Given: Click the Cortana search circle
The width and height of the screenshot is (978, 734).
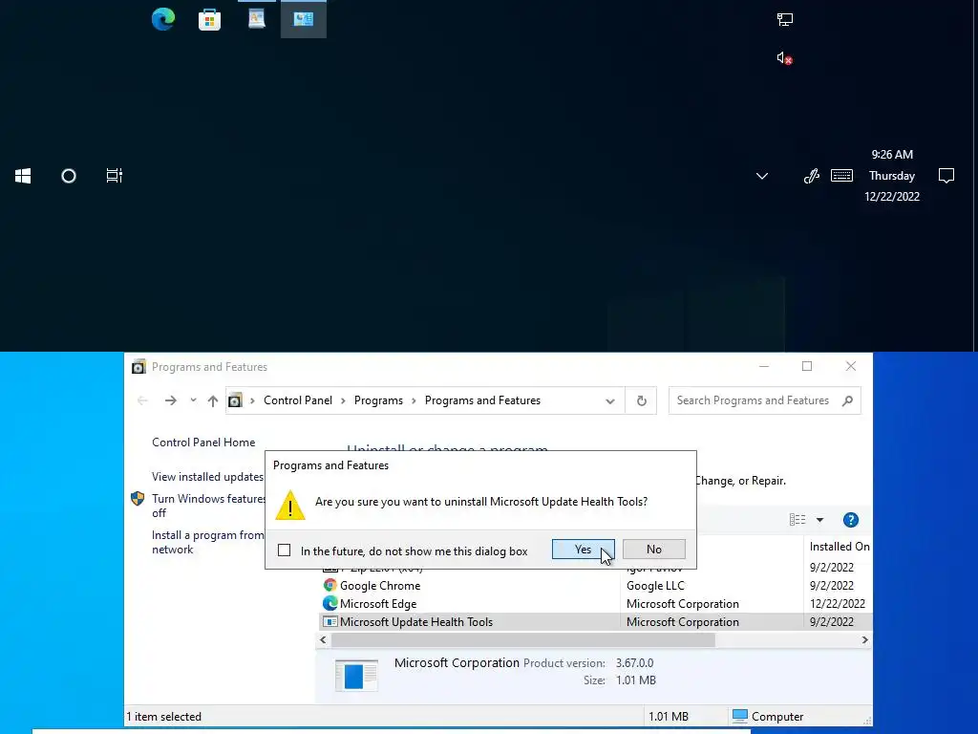Looking at the screenshot, I should click(x=69, y=176).
